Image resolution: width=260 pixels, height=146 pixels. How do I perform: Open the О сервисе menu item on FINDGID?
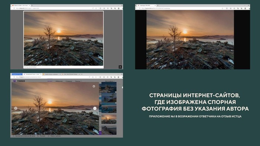coord(69,81)
